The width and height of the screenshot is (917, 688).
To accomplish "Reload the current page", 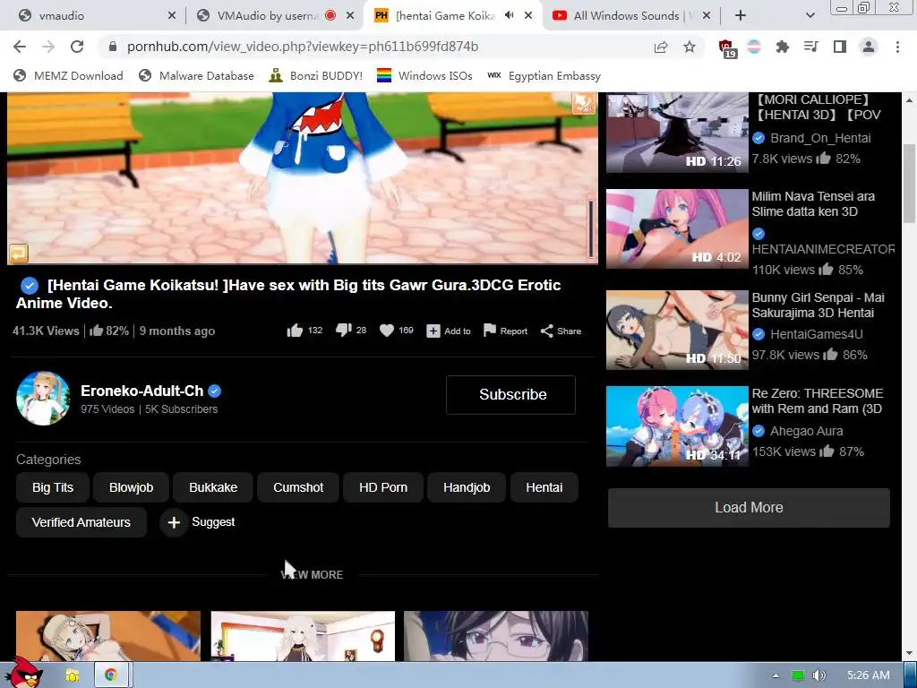I will 77,47.
